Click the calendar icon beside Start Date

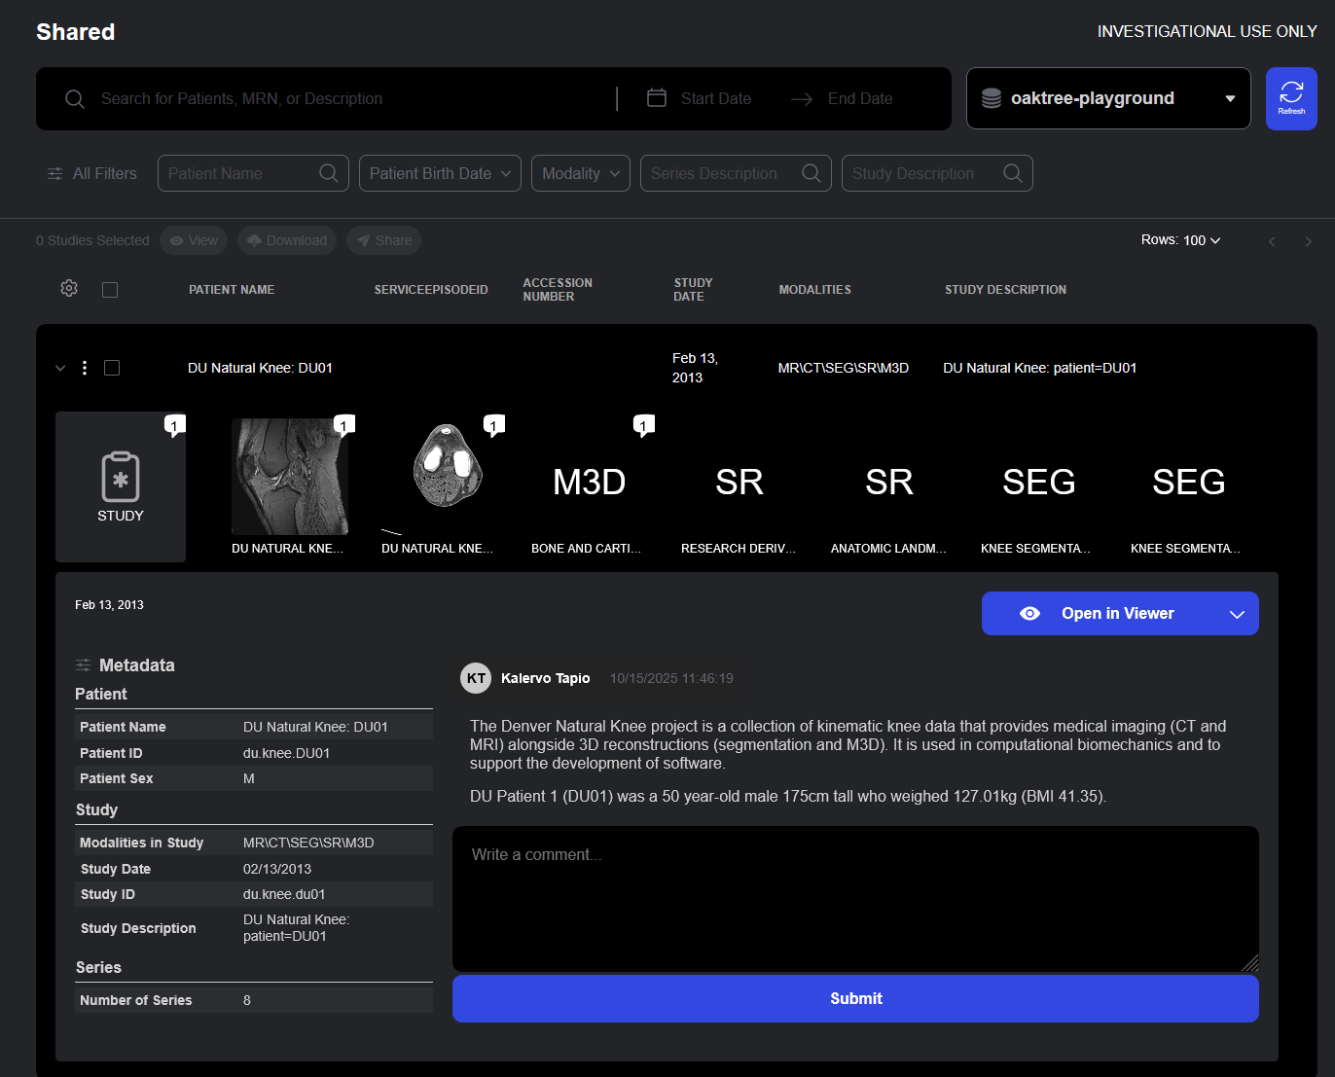[x=657, y=98]
